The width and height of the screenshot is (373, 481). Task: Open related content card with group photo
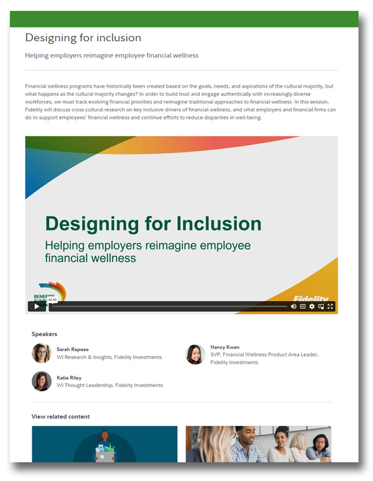click(x=258, y=444)
